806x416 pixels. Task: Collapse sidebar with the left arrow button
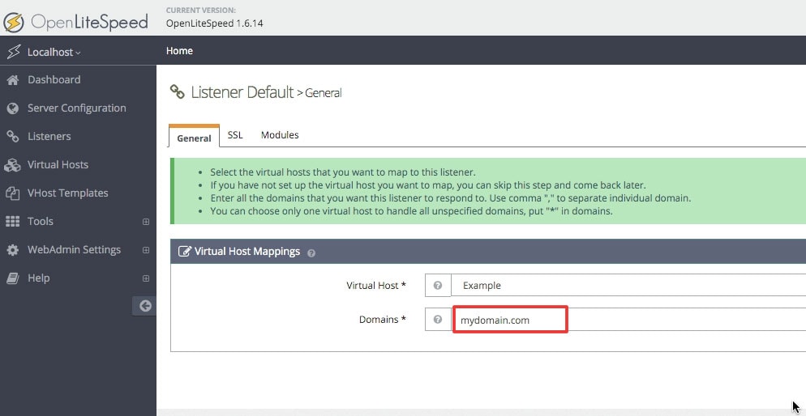[x=145, y=306]
